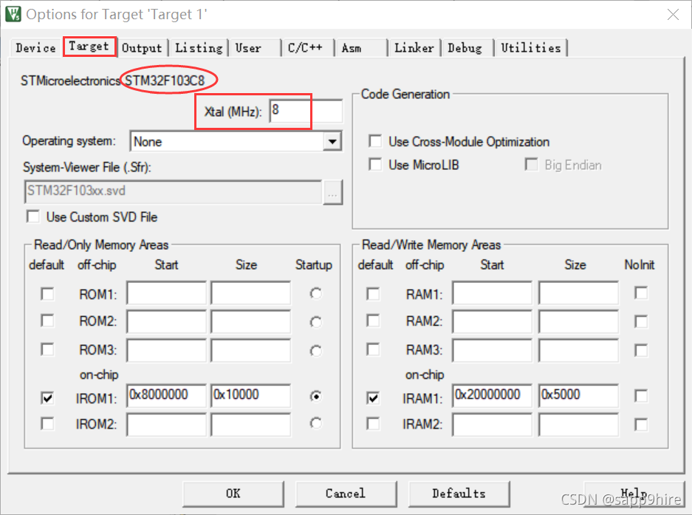Click the IROM1 Start field 0x8000000

pos(166,396)
